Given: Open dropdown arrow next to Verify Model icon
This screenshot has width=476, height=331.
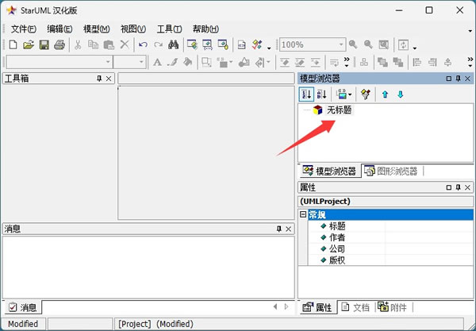Looking at the screenshot, I should [x=269, y=48].
